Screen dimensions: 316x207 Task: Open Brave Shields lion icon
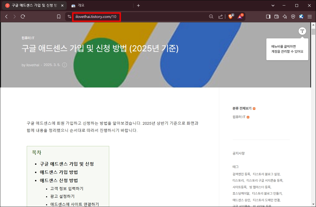click(231, 16)
